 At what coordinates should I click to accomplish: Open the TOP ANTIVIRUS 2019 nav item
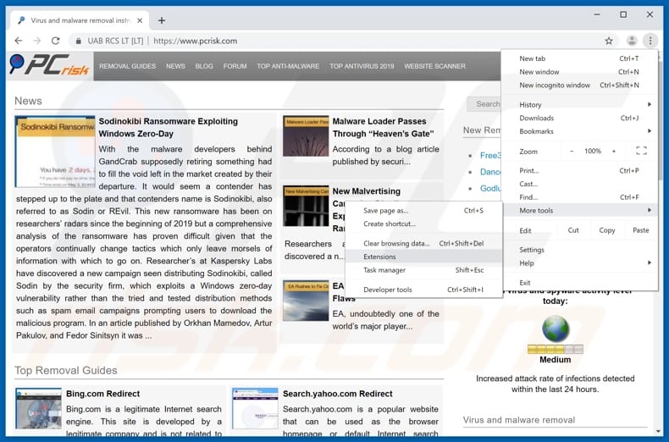[x=362, y=66]
